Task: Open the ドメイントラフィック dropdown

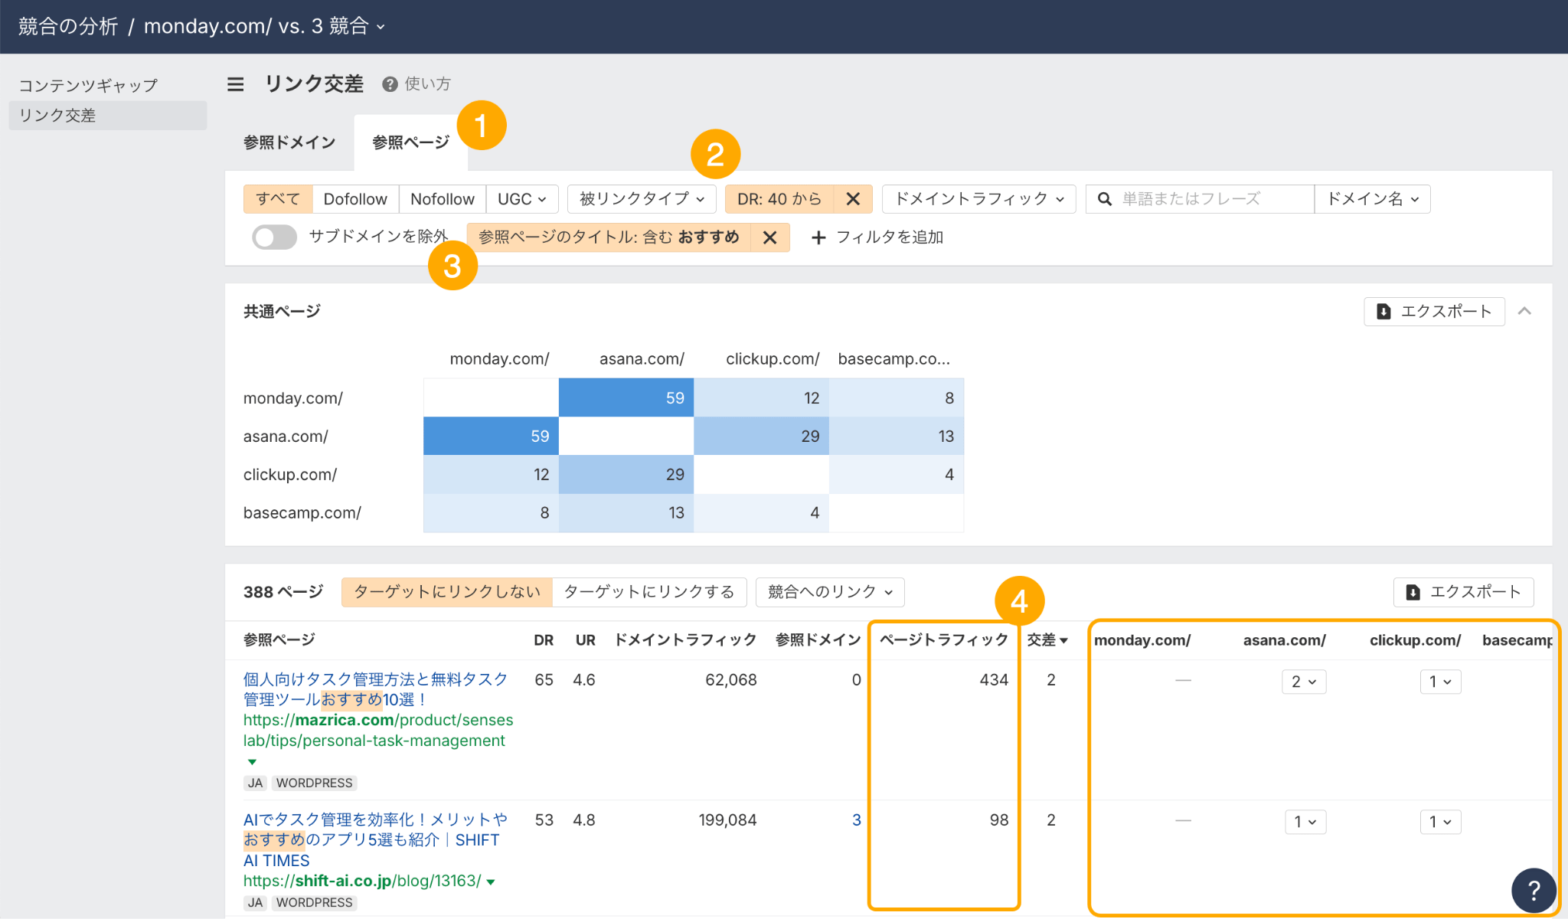Action: [x=978, y=199]
